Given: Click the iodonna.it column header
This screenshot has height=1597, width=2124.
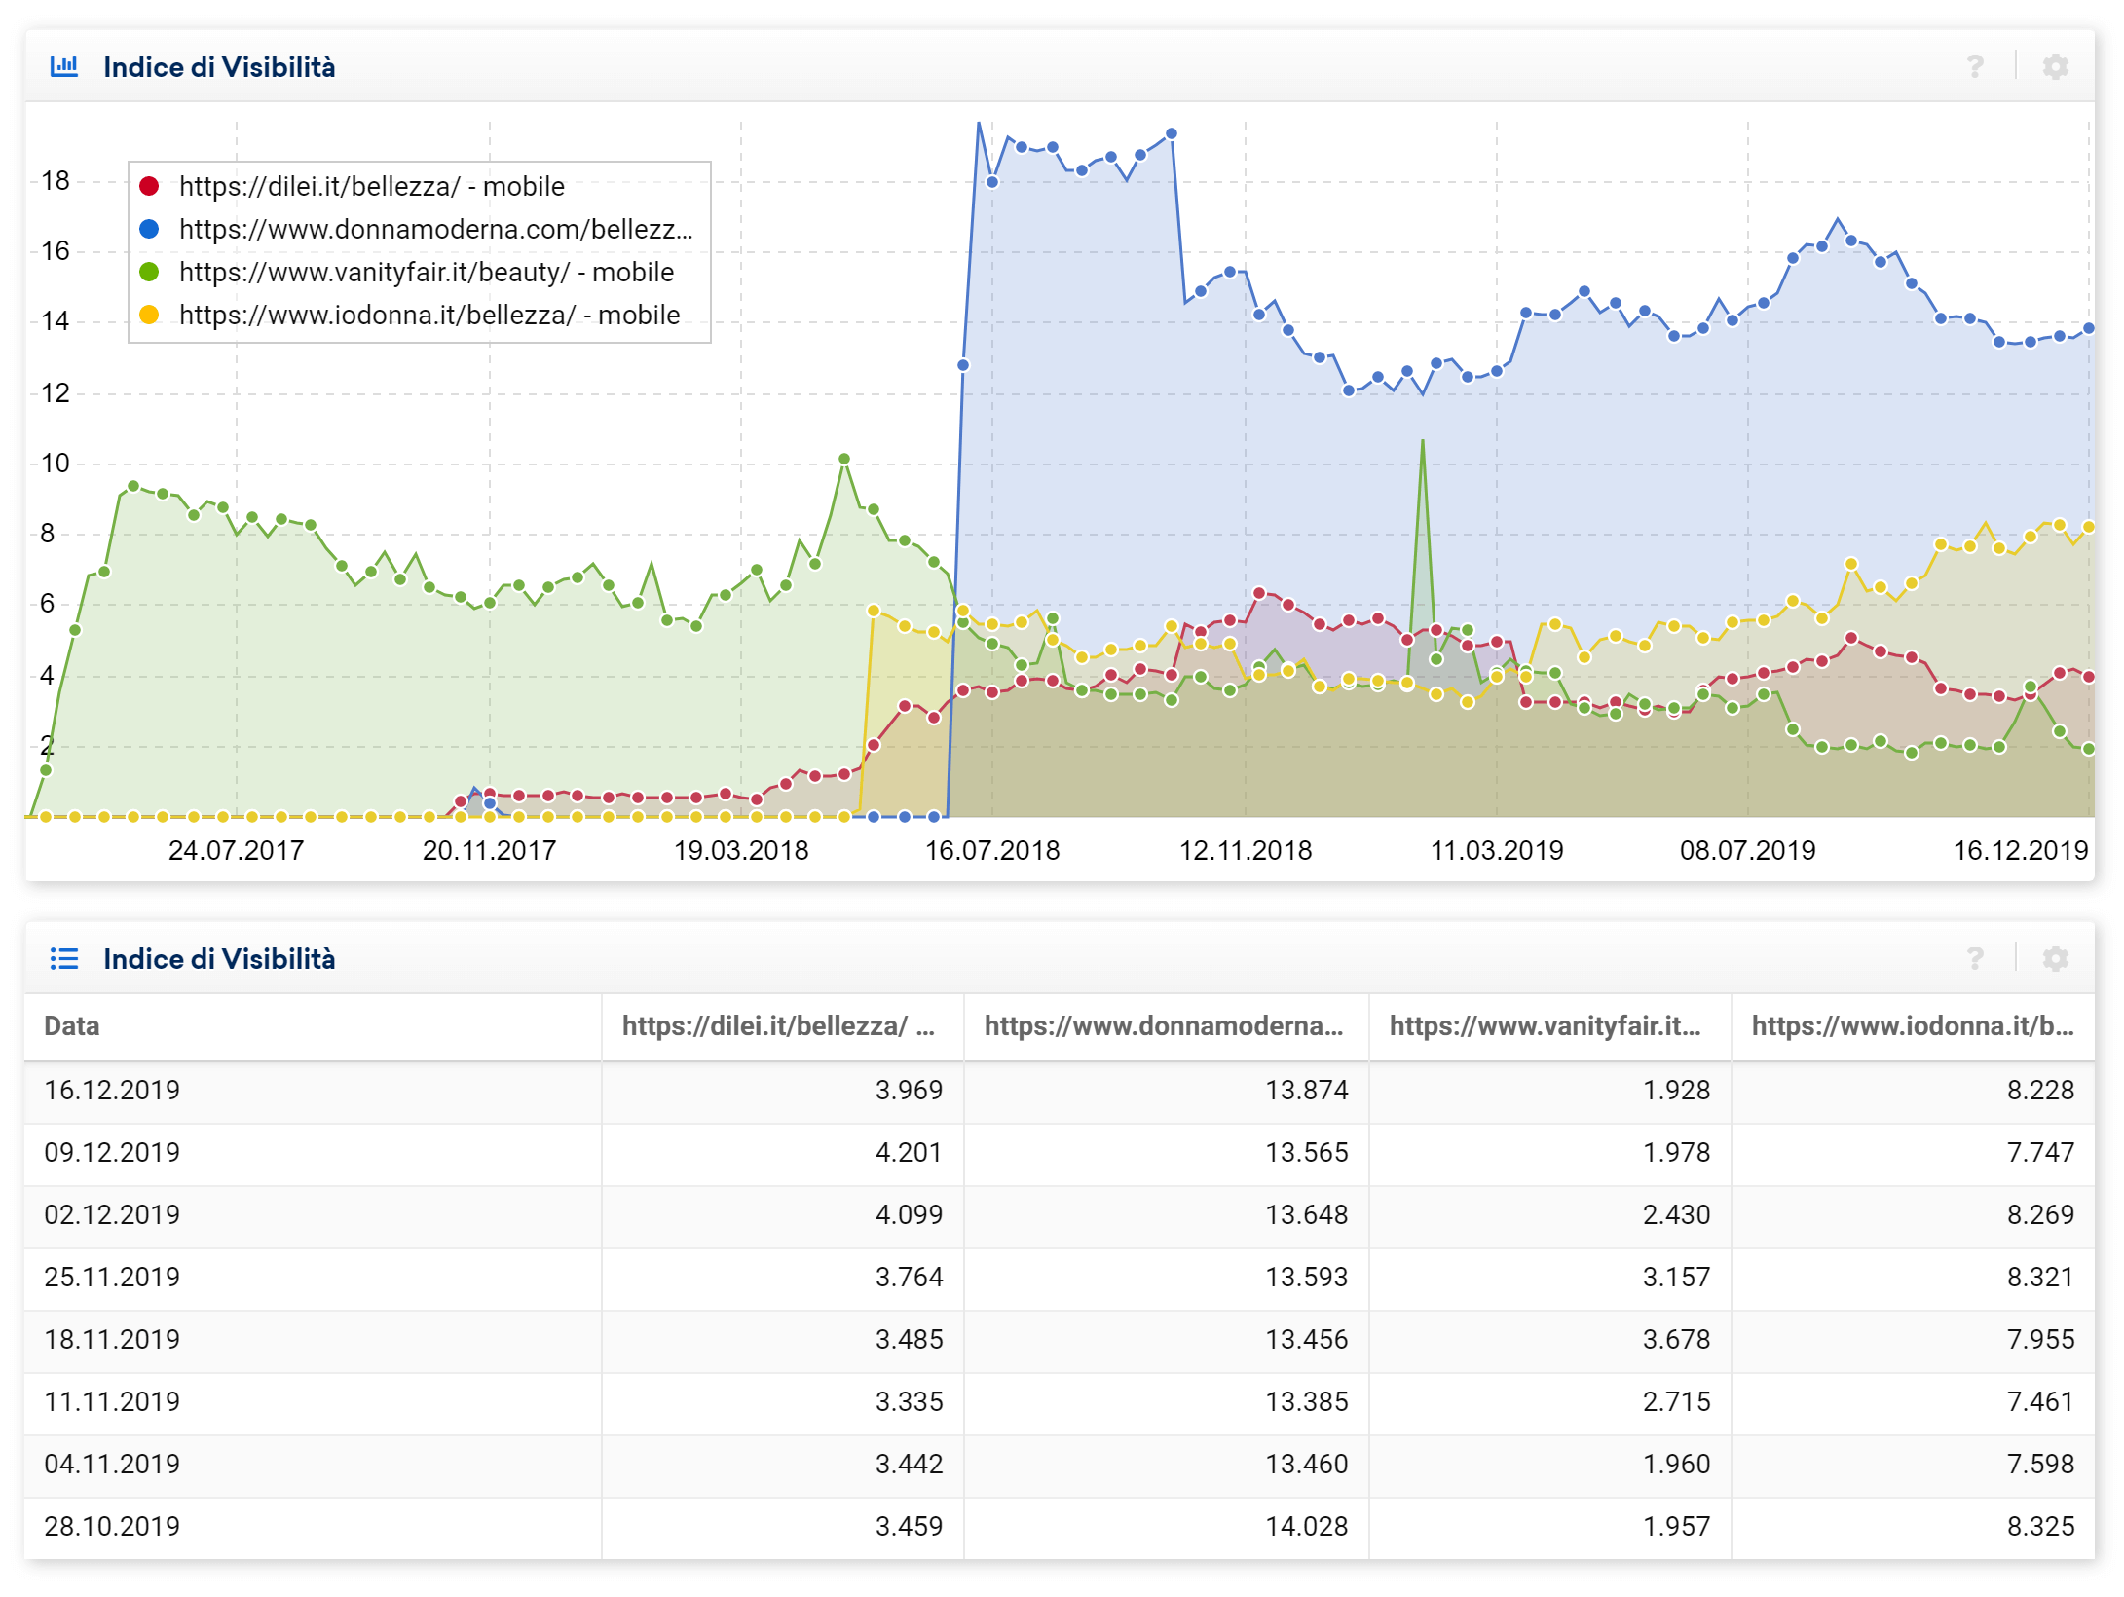Looking at the screenshot, I should (1912, 1026).
